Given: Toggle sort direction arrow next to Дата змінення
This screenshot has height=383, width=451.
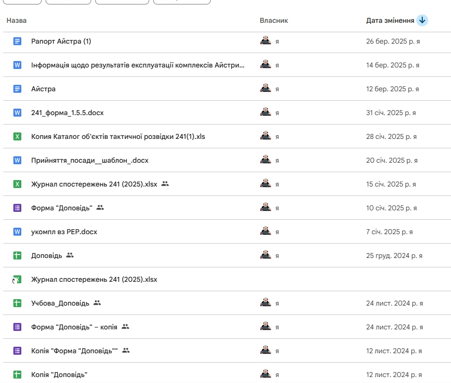Looking at the screenshot, I should pyautogui.click(x=422, y=20).
